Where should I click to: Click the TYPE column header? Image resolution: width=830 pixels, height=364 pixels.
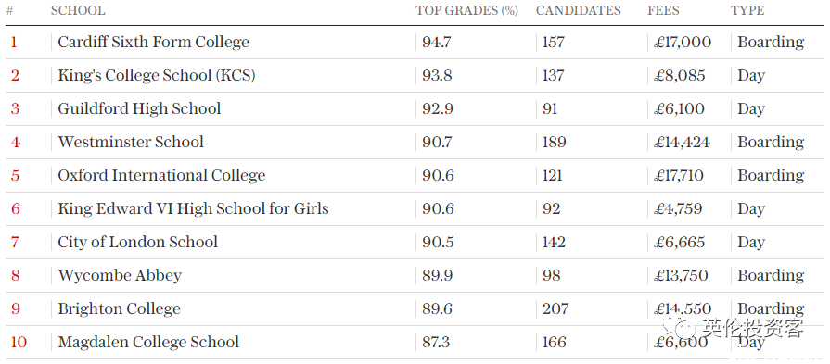747,10
